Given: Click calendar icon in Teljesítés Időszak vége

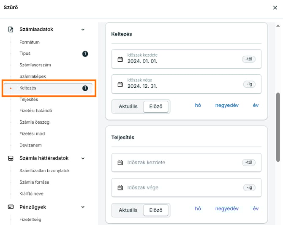Looking at the screenshot, I should coord(120,187).
